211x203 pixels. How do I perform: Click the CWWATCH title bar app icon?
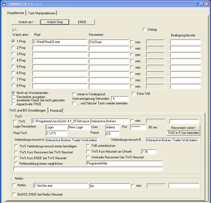[x=4, y=4]
